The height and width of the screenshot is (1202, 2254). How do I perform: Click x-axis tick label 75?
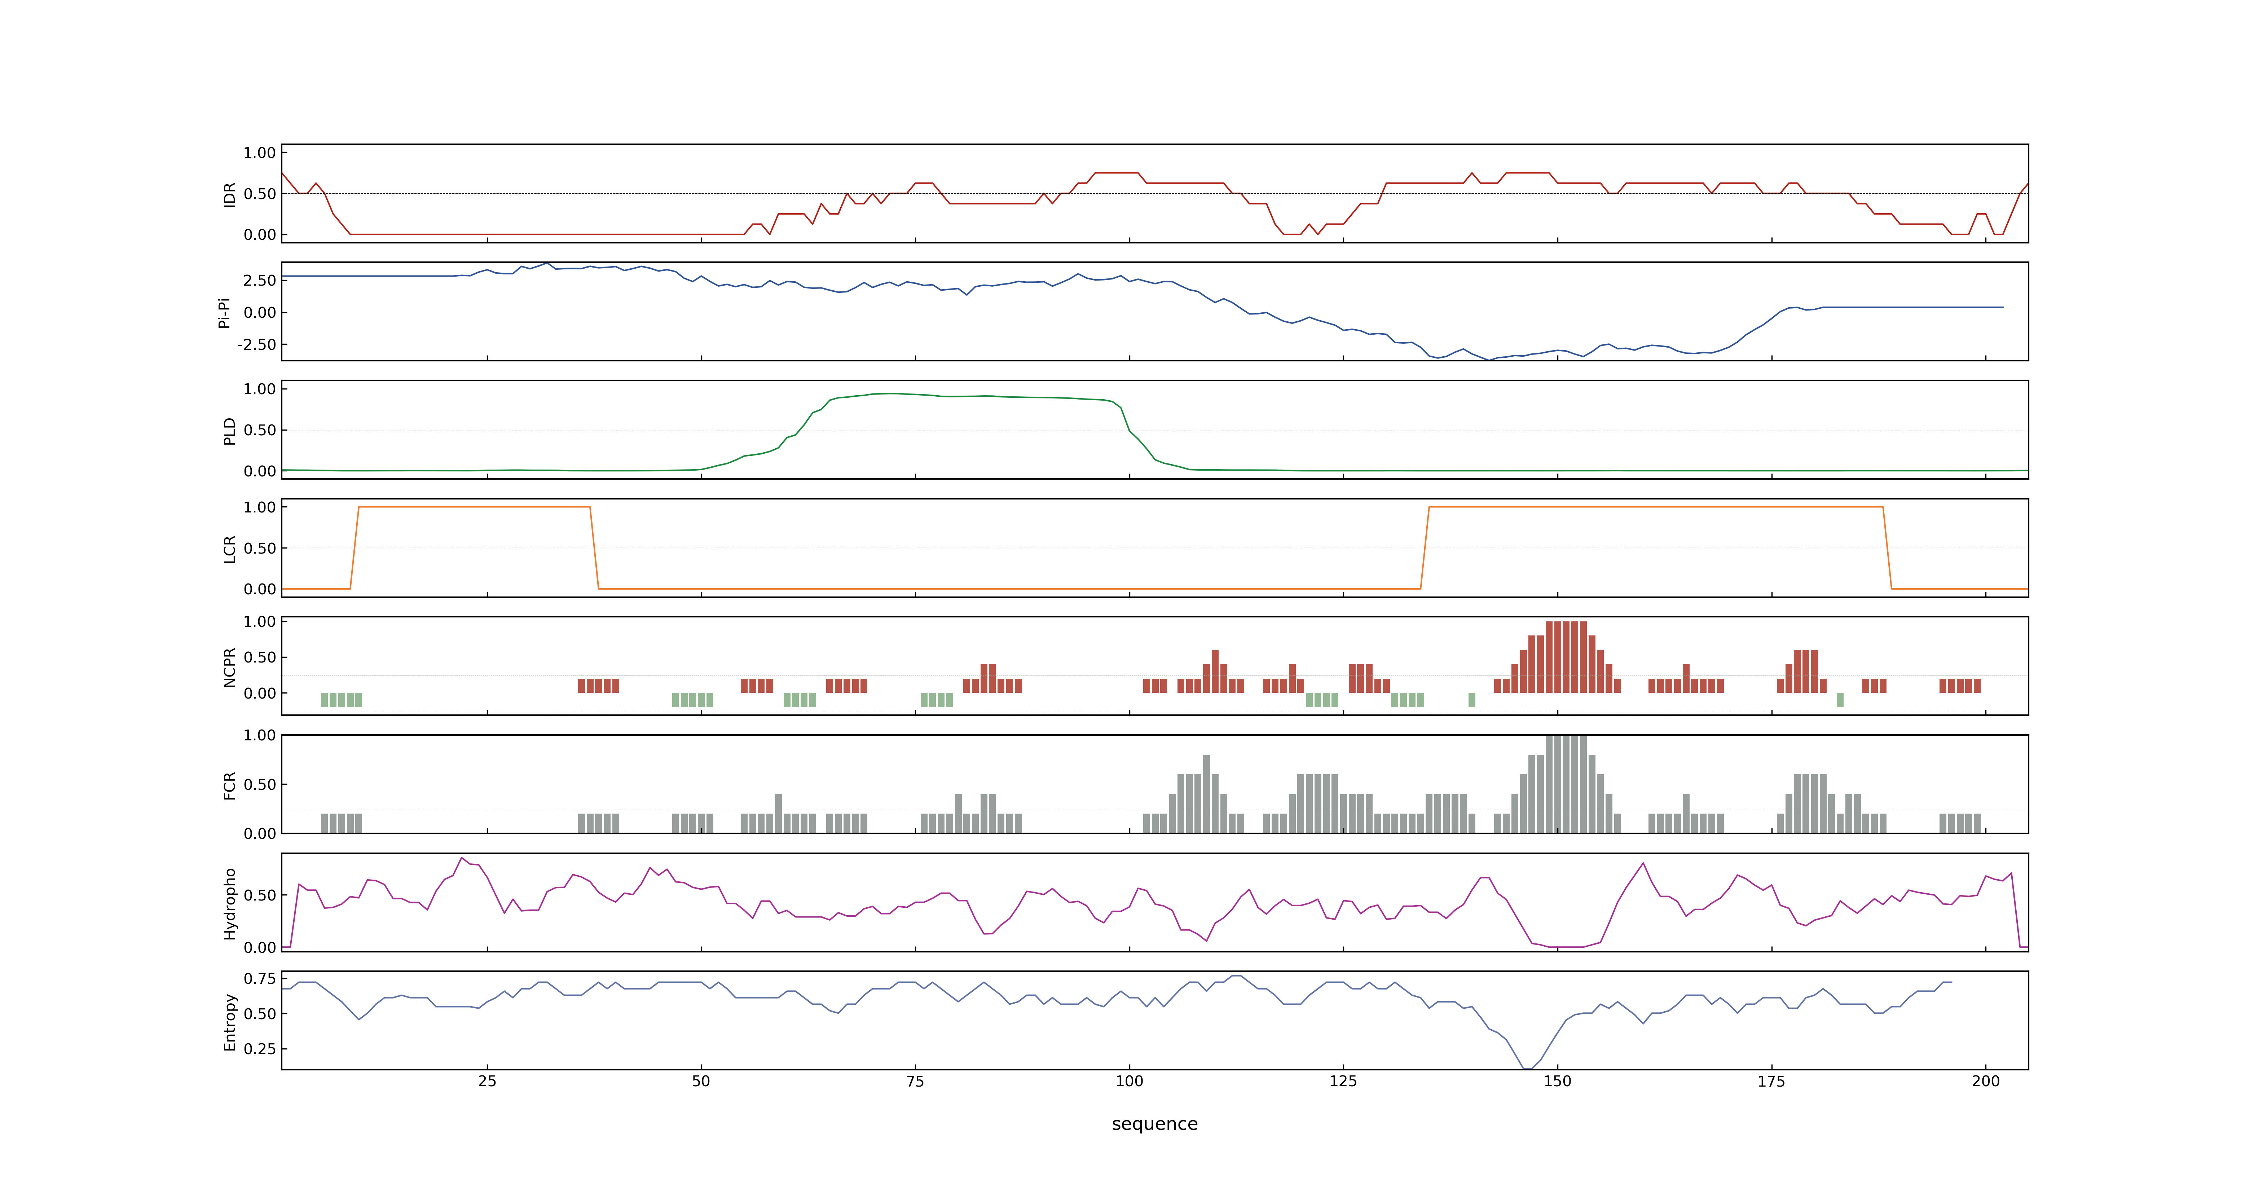click(915, 1080)
